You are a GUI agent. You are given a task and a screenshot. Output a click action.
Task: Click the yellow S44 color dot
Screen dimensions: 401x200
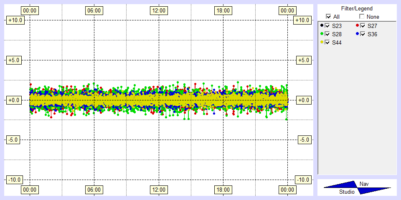point(322,42)
